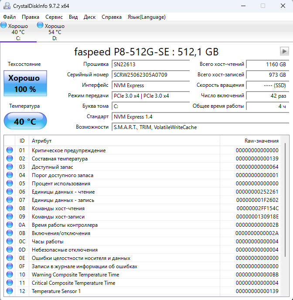Screen dimensions: 293x300
Task: Select drive C: status orb in disk bar
Action: pyautogui.click(x=4, y=26)
